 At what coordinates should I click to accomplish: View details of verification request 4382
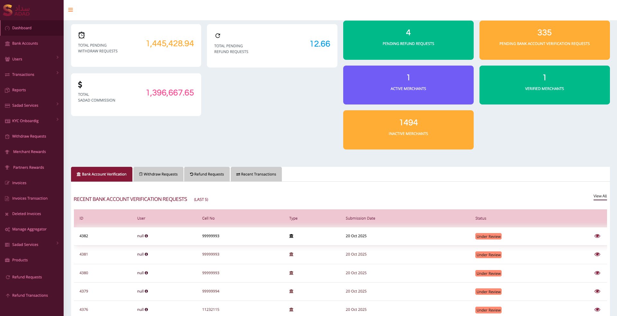click(597, 236)
